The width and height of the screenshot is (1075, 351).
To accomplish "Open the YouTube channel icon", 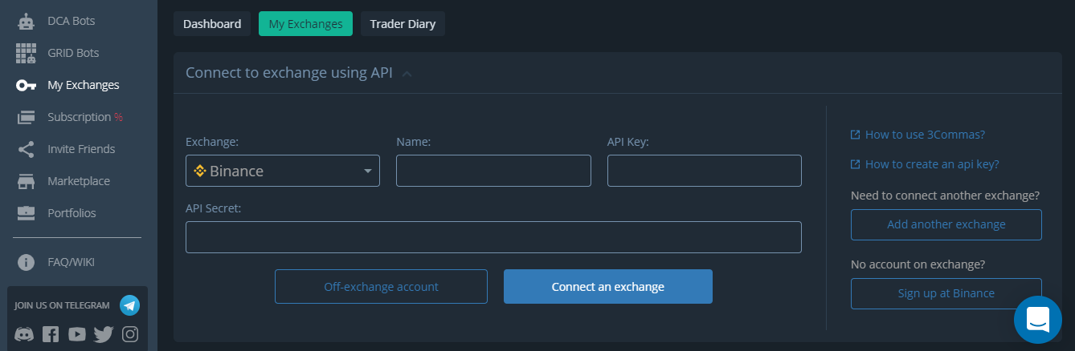I will click(x=77, y=334).
